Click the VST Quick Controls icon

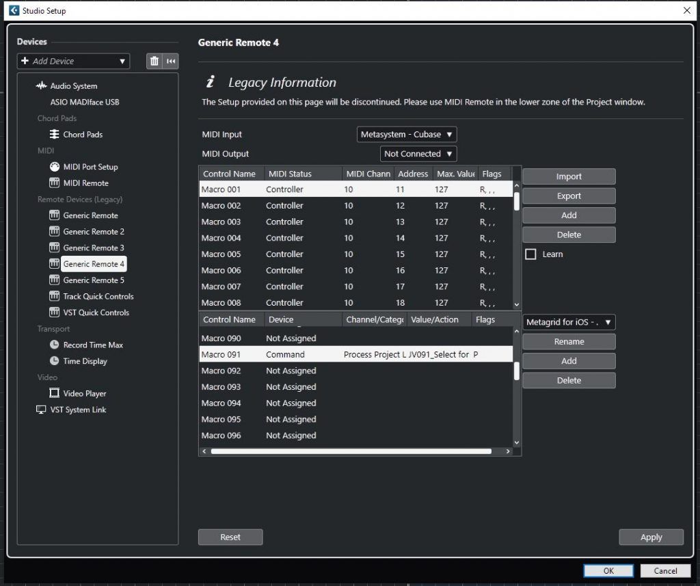click(55, 312)
